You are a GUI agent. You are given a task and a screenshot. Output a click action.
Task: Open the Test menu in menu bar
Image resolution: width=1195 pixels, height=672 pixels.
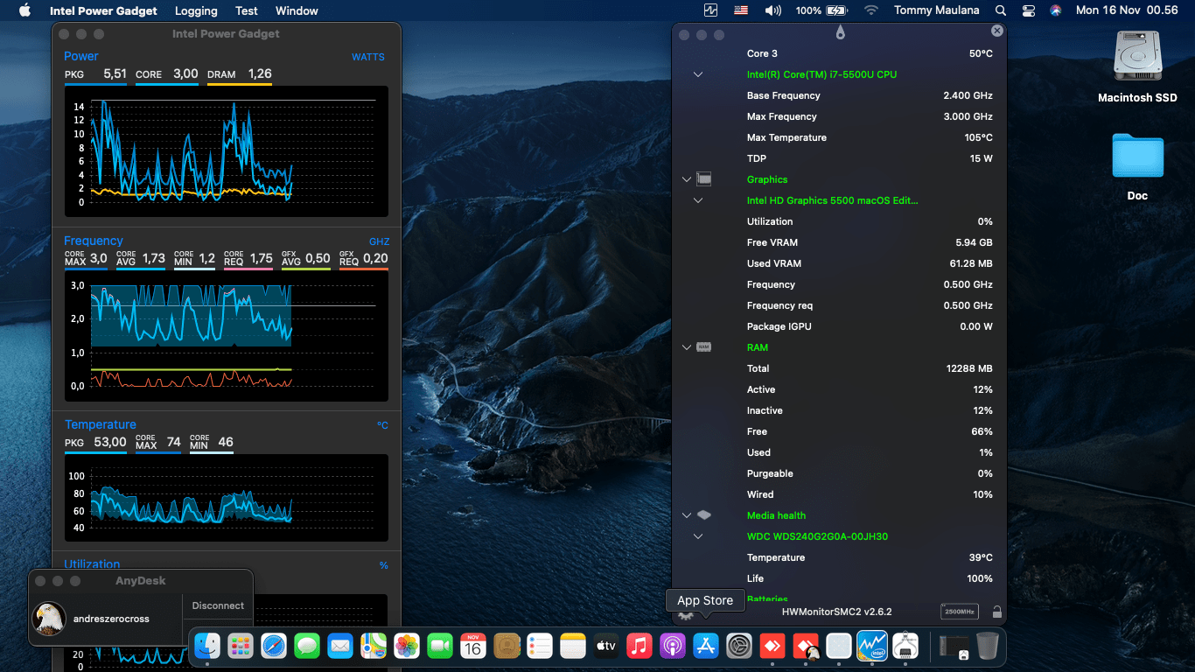pos(247,10)
